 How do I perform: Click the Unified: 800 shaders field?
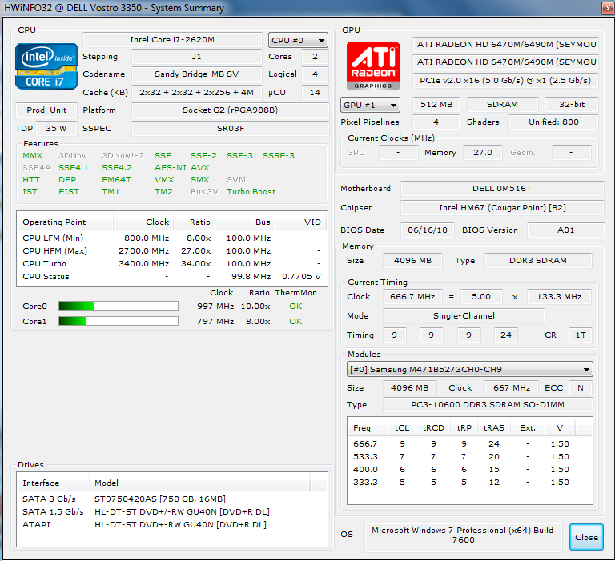coord(553,122)
